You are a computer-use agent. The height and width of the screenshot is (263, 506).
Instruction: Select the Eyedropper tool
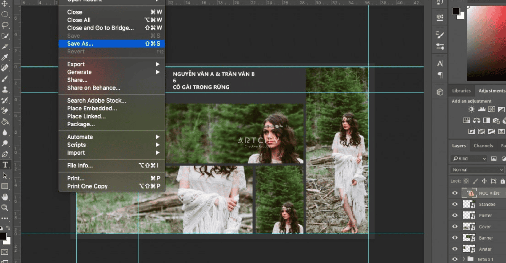pos(5,57)
